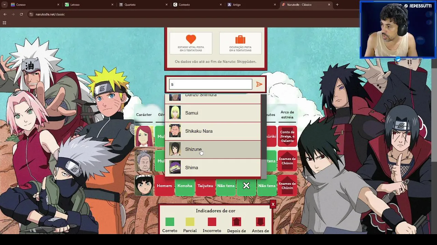Close the Indicadores de cor panel
The width and height of the screenshot is (437, 245).
click(x=273, y=204)
